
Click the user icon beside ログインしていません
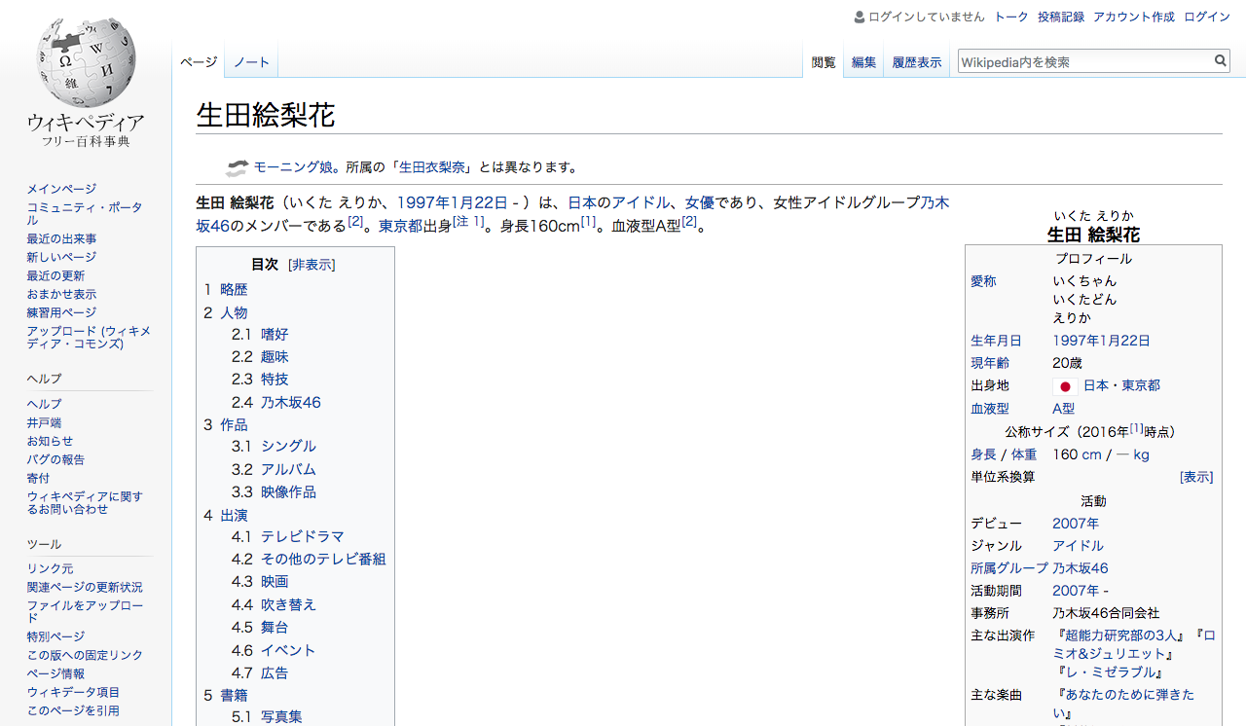tap(860, 17)
